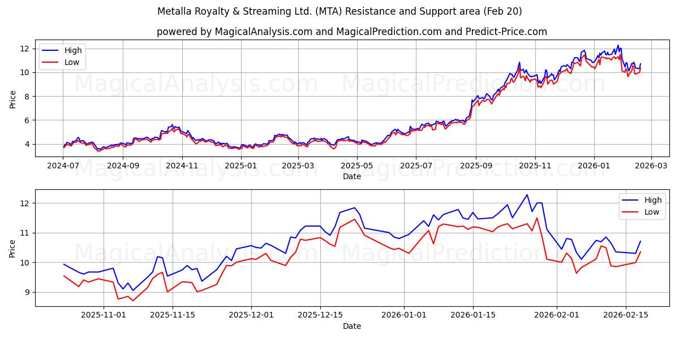Click the bottom chart y-axis '10' label
Screen dimensions: 679x339
pos(26,263)
